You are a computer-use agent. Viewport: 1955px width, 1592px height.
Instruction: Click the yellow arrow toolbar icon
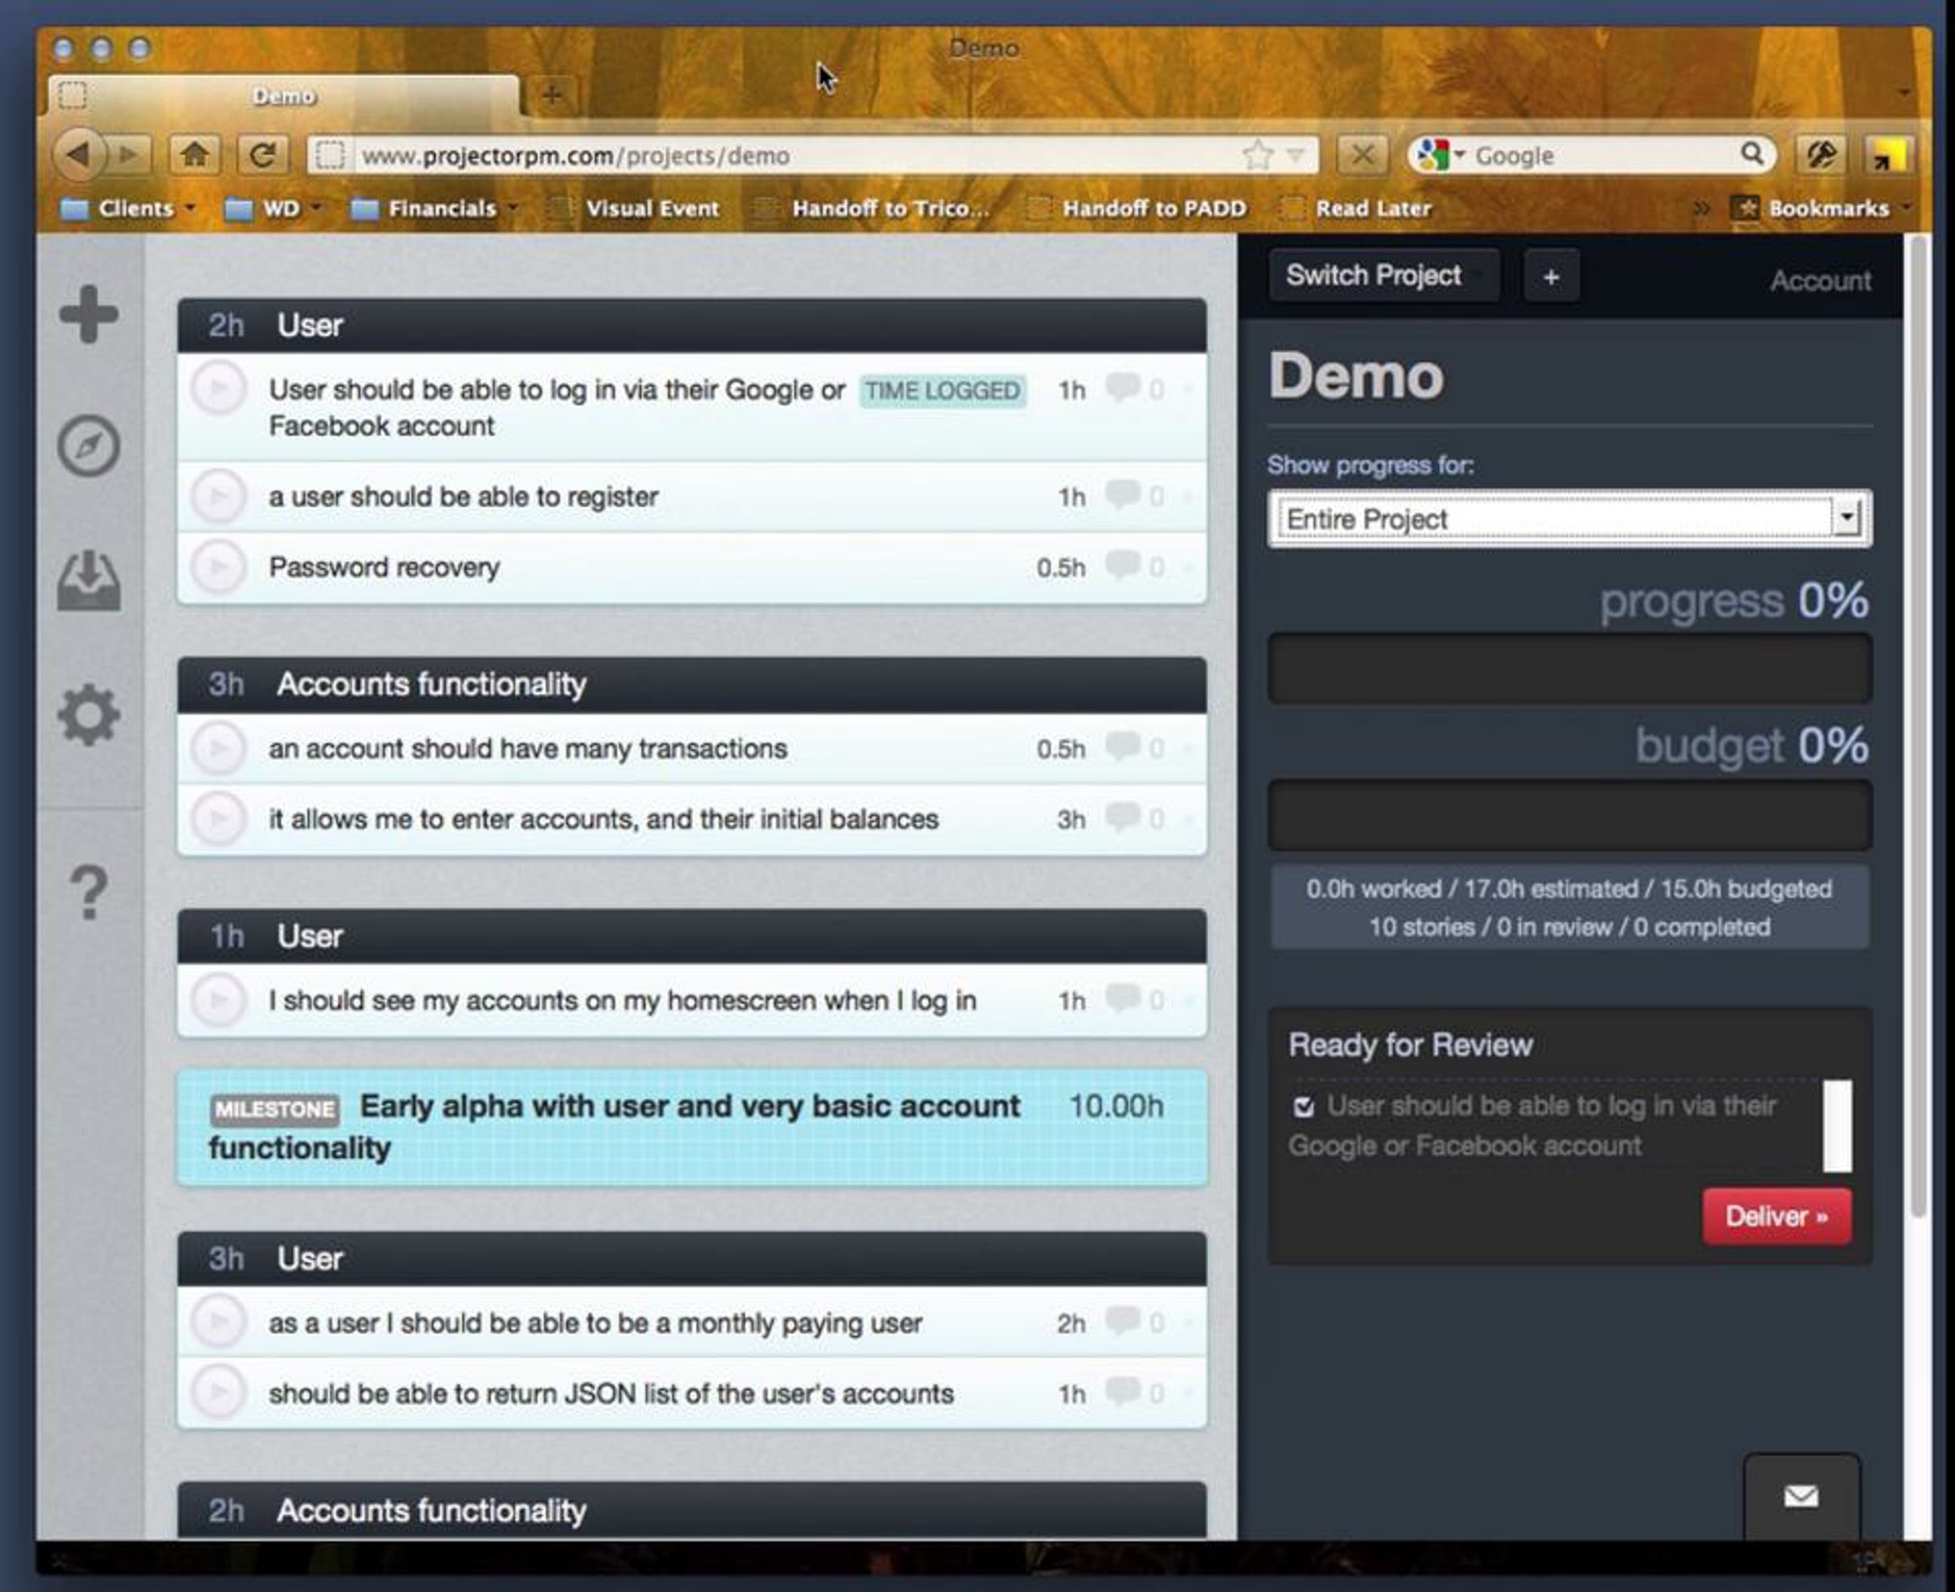1888,154
